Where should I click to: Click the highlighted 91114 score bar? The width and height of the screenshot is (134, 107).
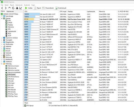pos(32,19)
